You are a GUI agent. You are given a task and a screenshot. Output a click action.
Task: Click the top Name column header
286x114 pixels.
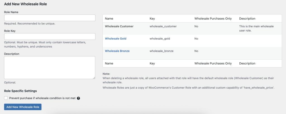tap(109, 19)
